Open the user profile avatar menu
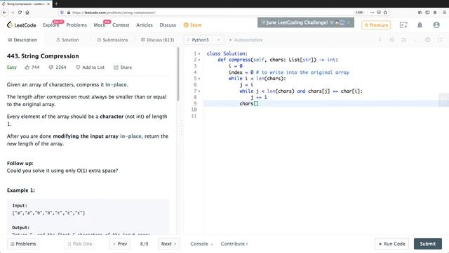 [x=436, y=25]
